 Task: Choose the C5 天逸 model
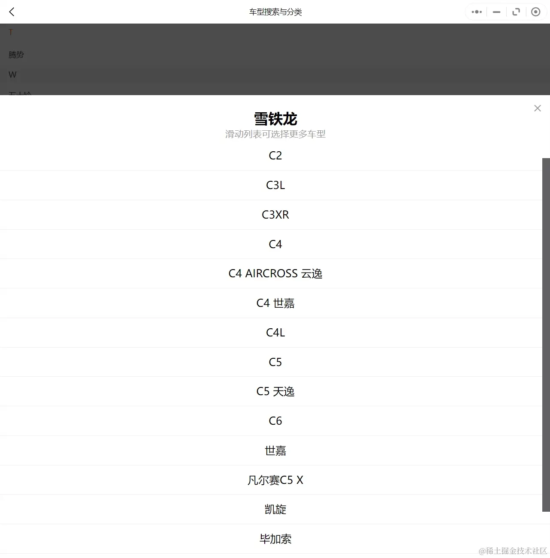275,391
